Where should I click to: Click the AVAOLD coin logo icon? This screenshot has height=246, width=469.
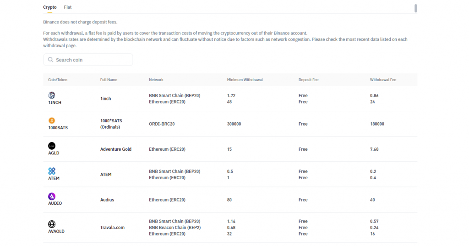(x=52, y=224)
